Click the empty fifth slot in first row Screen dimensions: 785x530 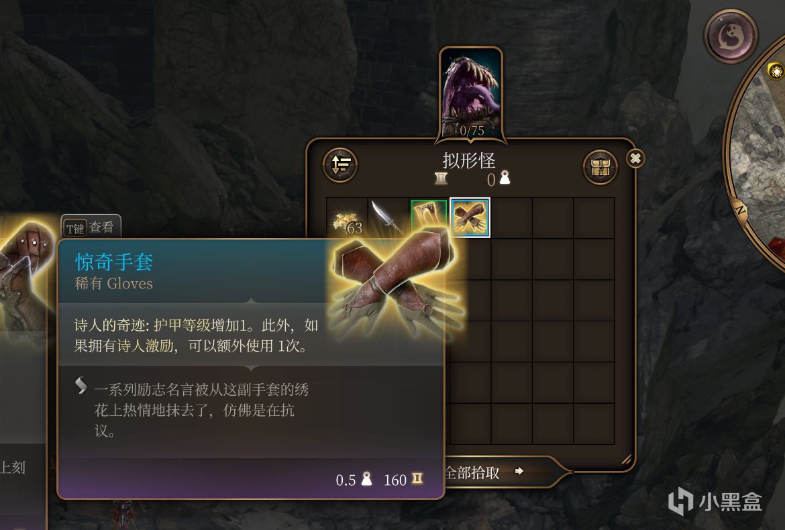pos(511,218)
